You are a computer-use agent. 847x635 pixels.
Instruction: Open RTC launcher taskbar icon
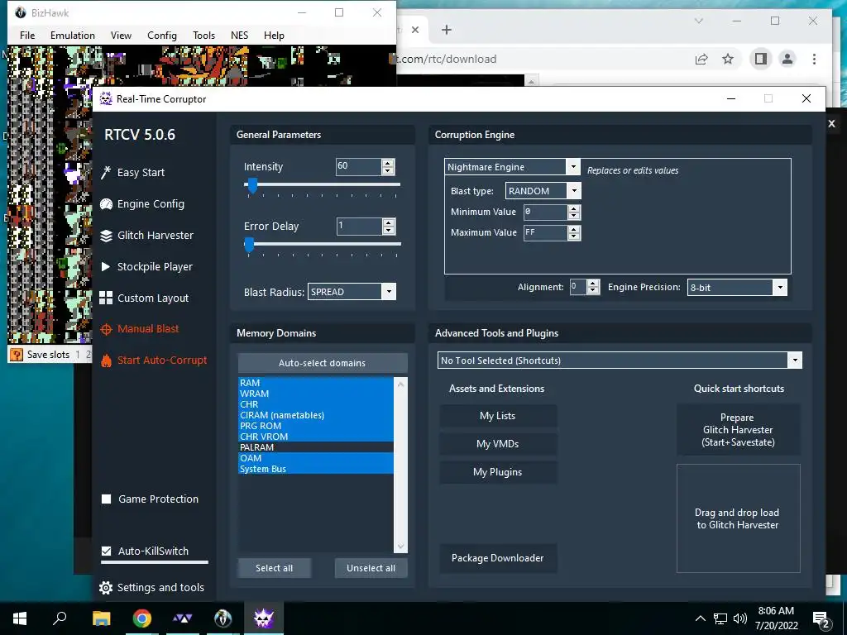point(182,618)
